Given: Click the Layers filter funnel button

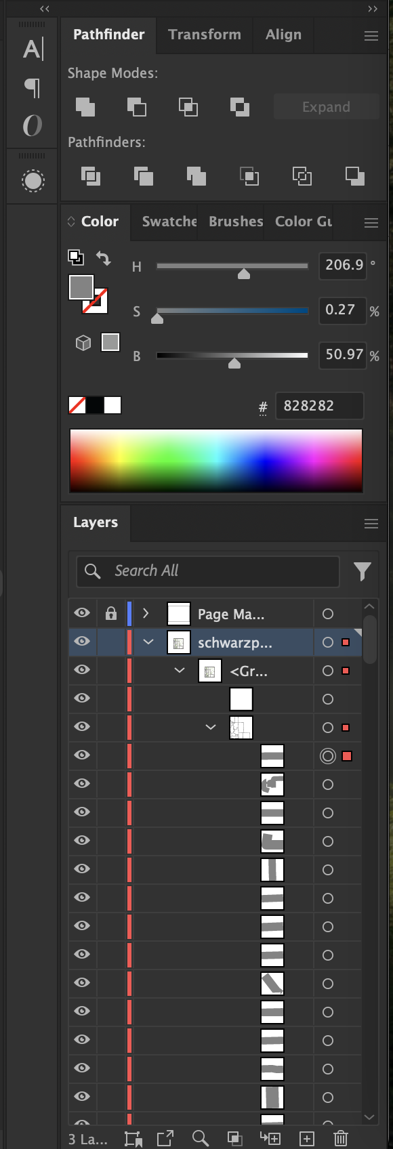Looking at the screenshot, I should click(363, 572).
